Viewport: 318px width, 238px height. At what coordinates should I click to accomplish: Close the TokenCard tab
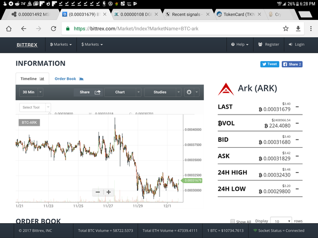coord(259,14)
